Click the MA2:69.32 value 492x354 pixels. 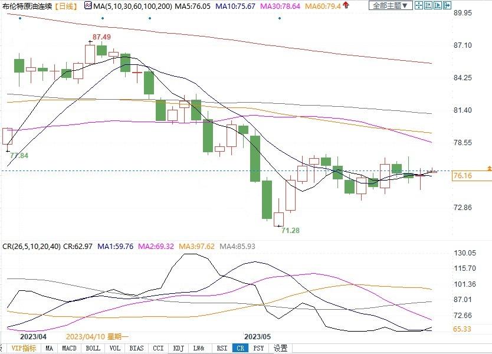click(156, 247)
